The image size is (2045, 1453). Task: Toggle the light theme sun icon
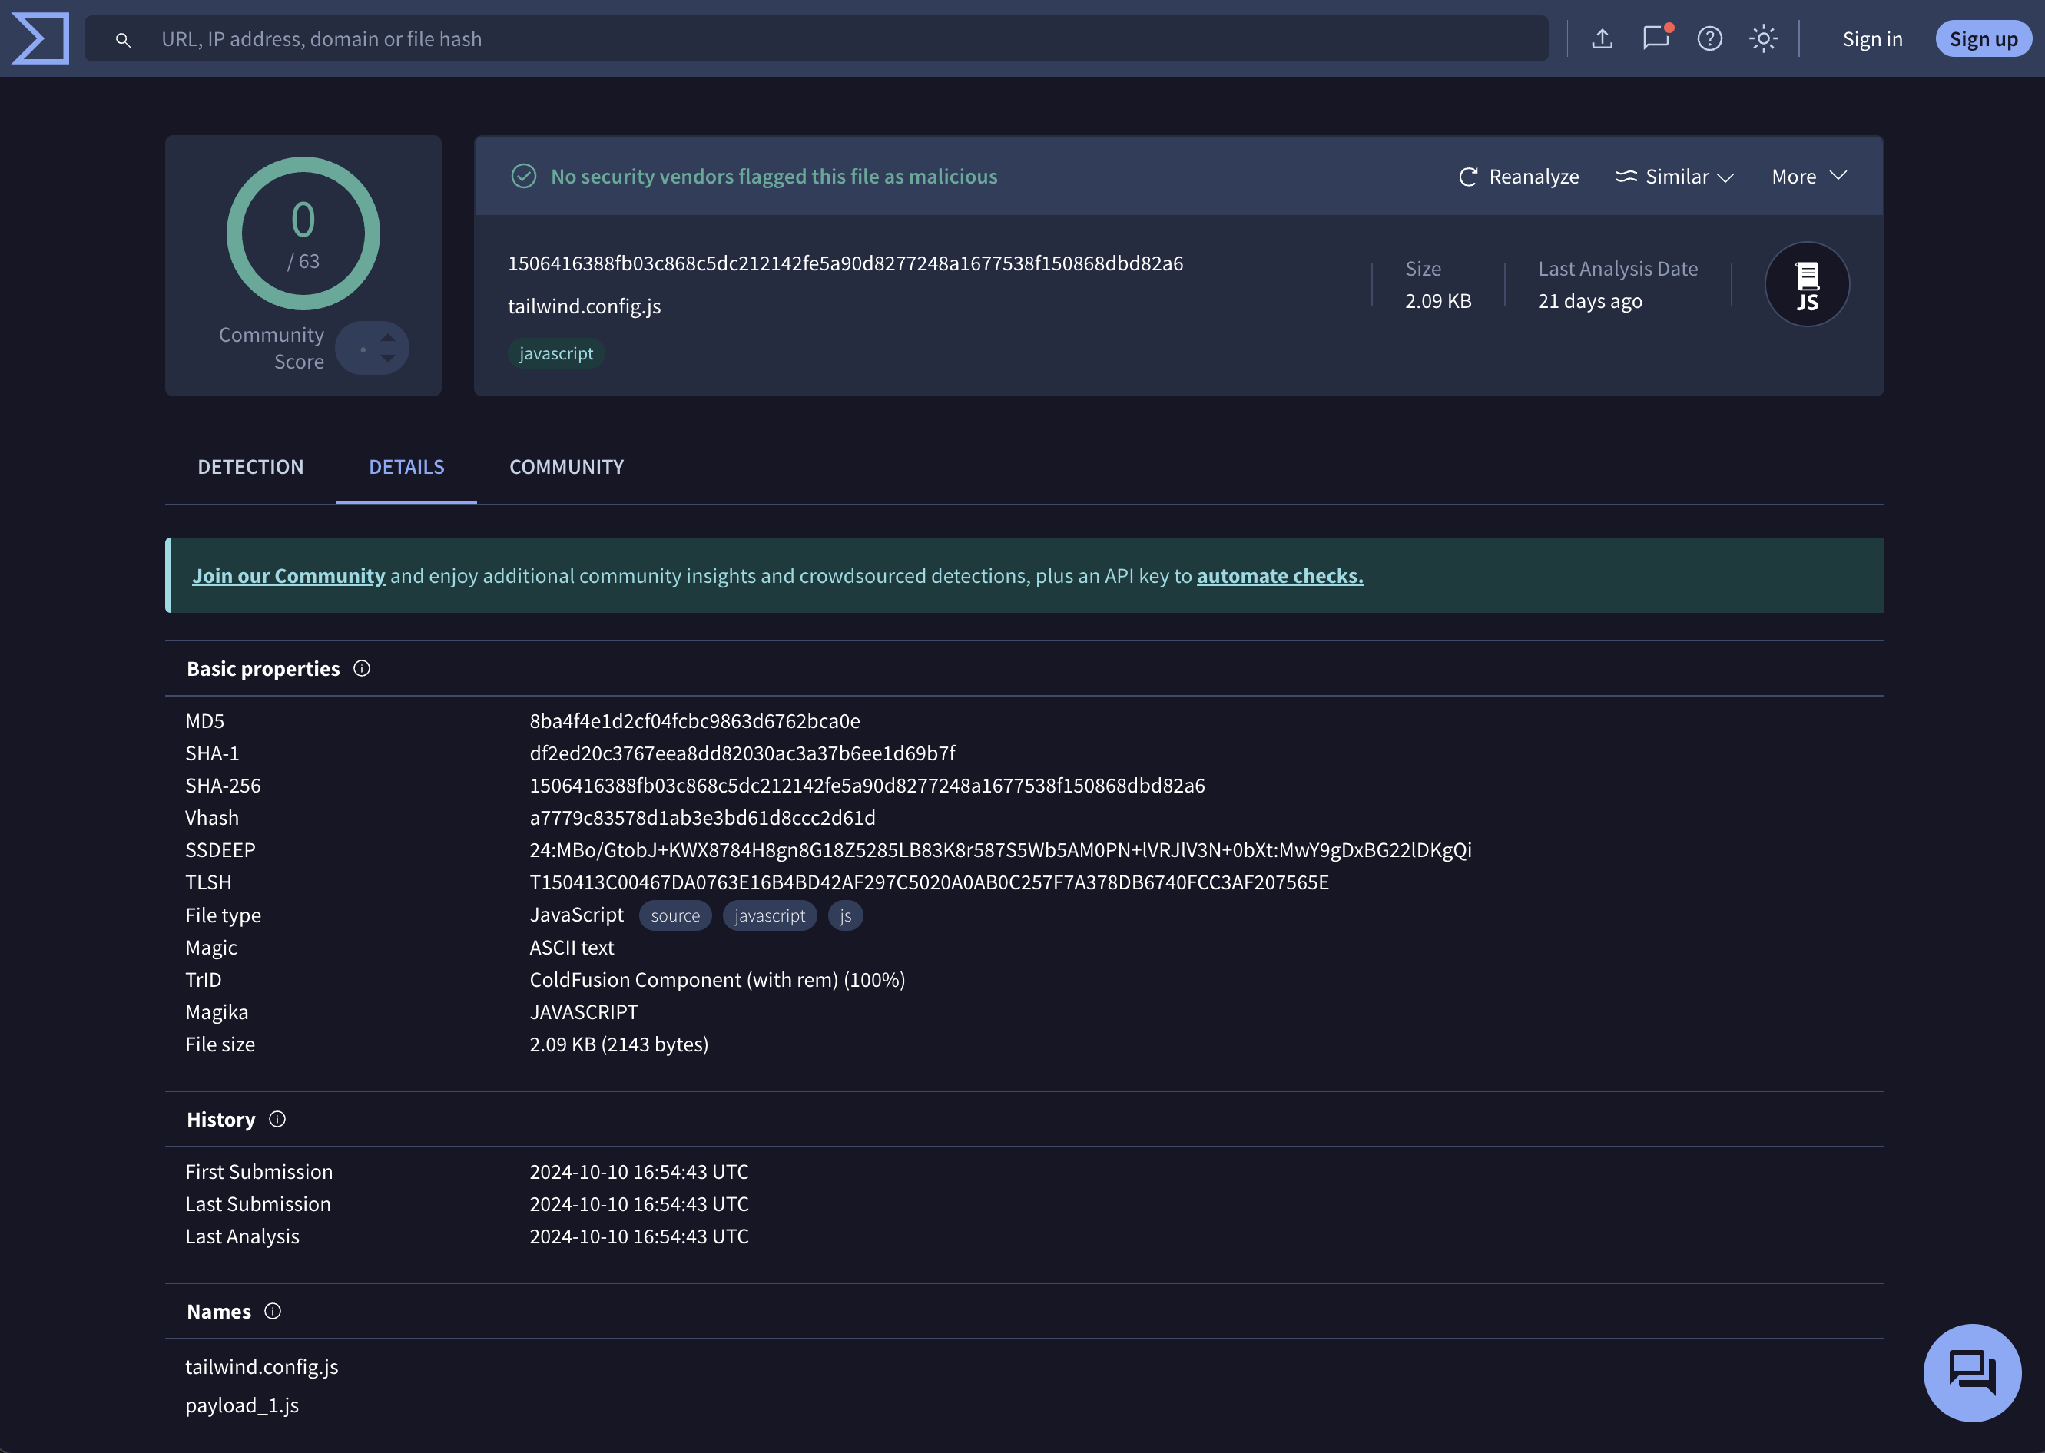[1763, 38]
